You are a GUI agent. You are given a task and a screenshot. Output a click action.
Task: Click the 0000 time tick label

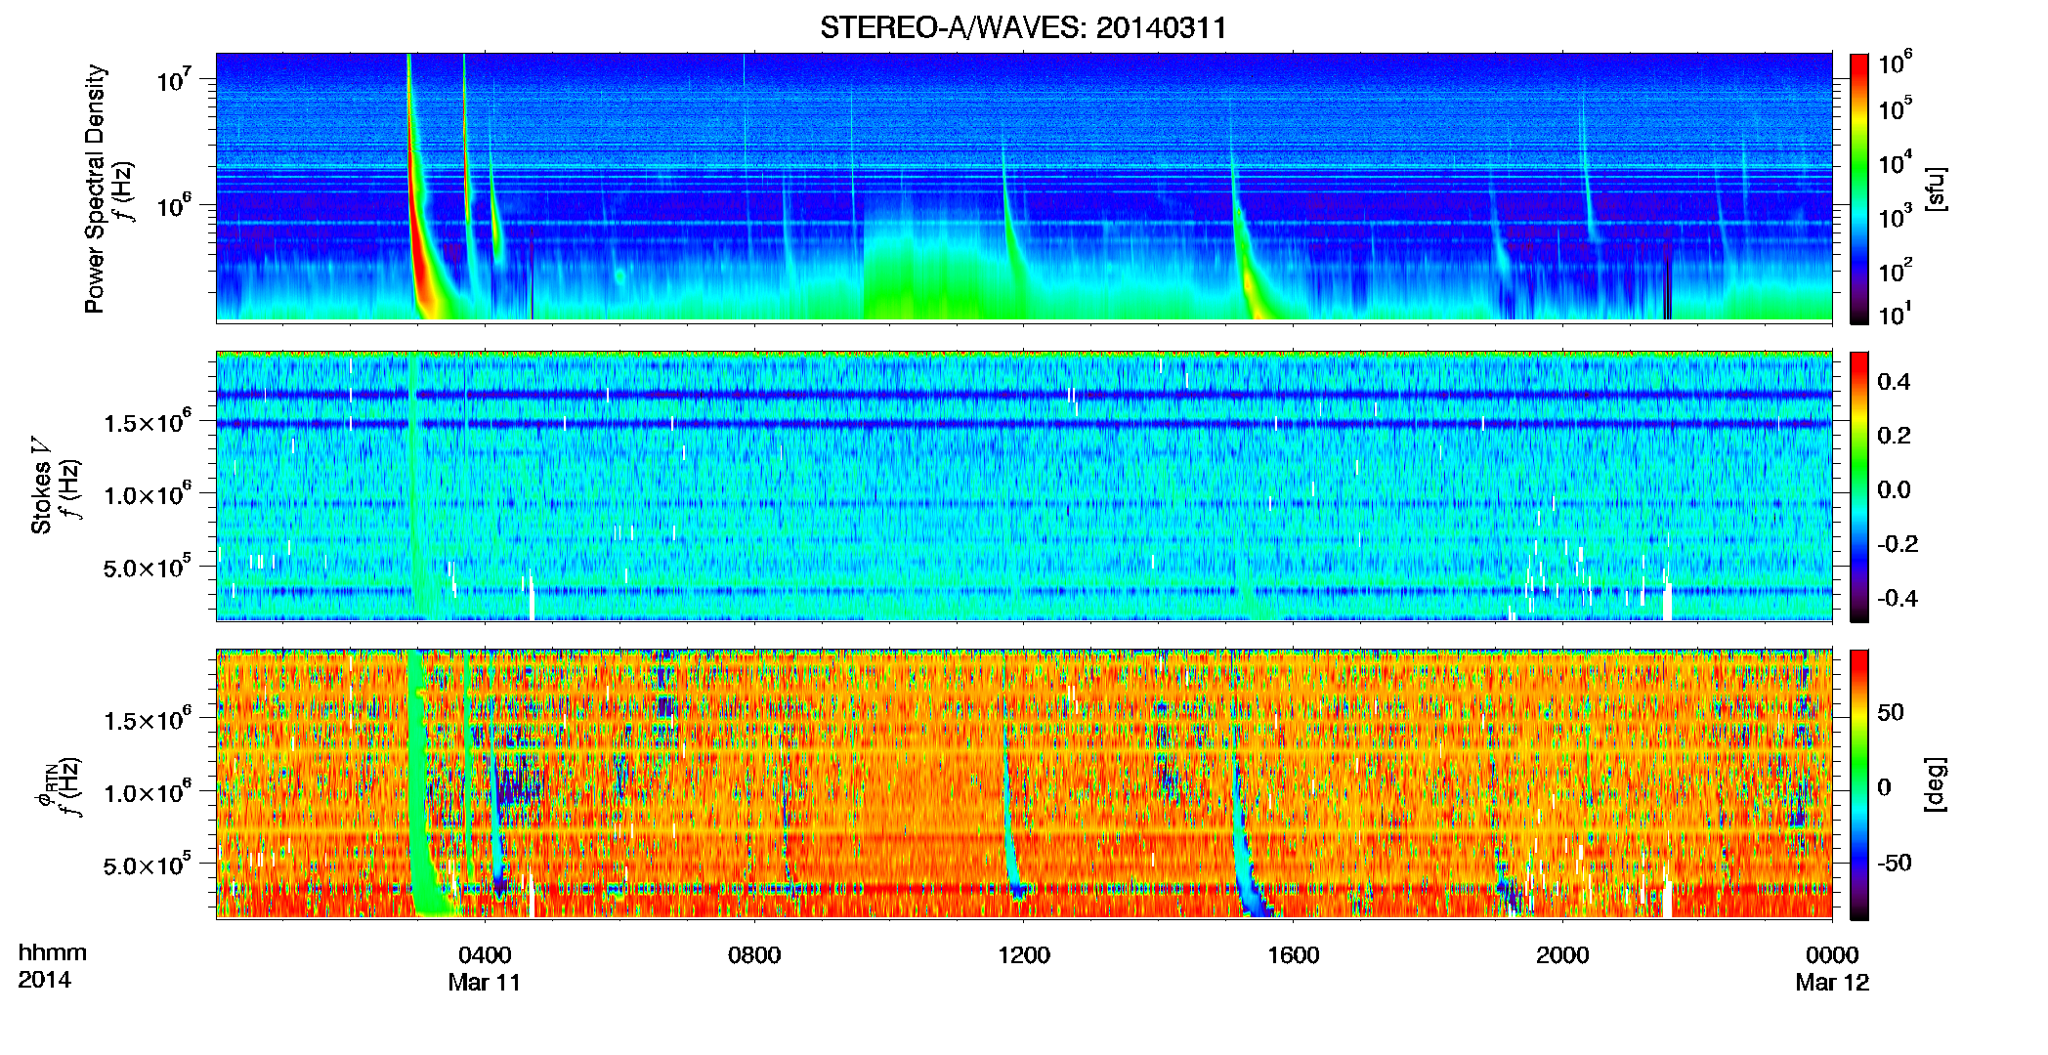click(1832, 954)
